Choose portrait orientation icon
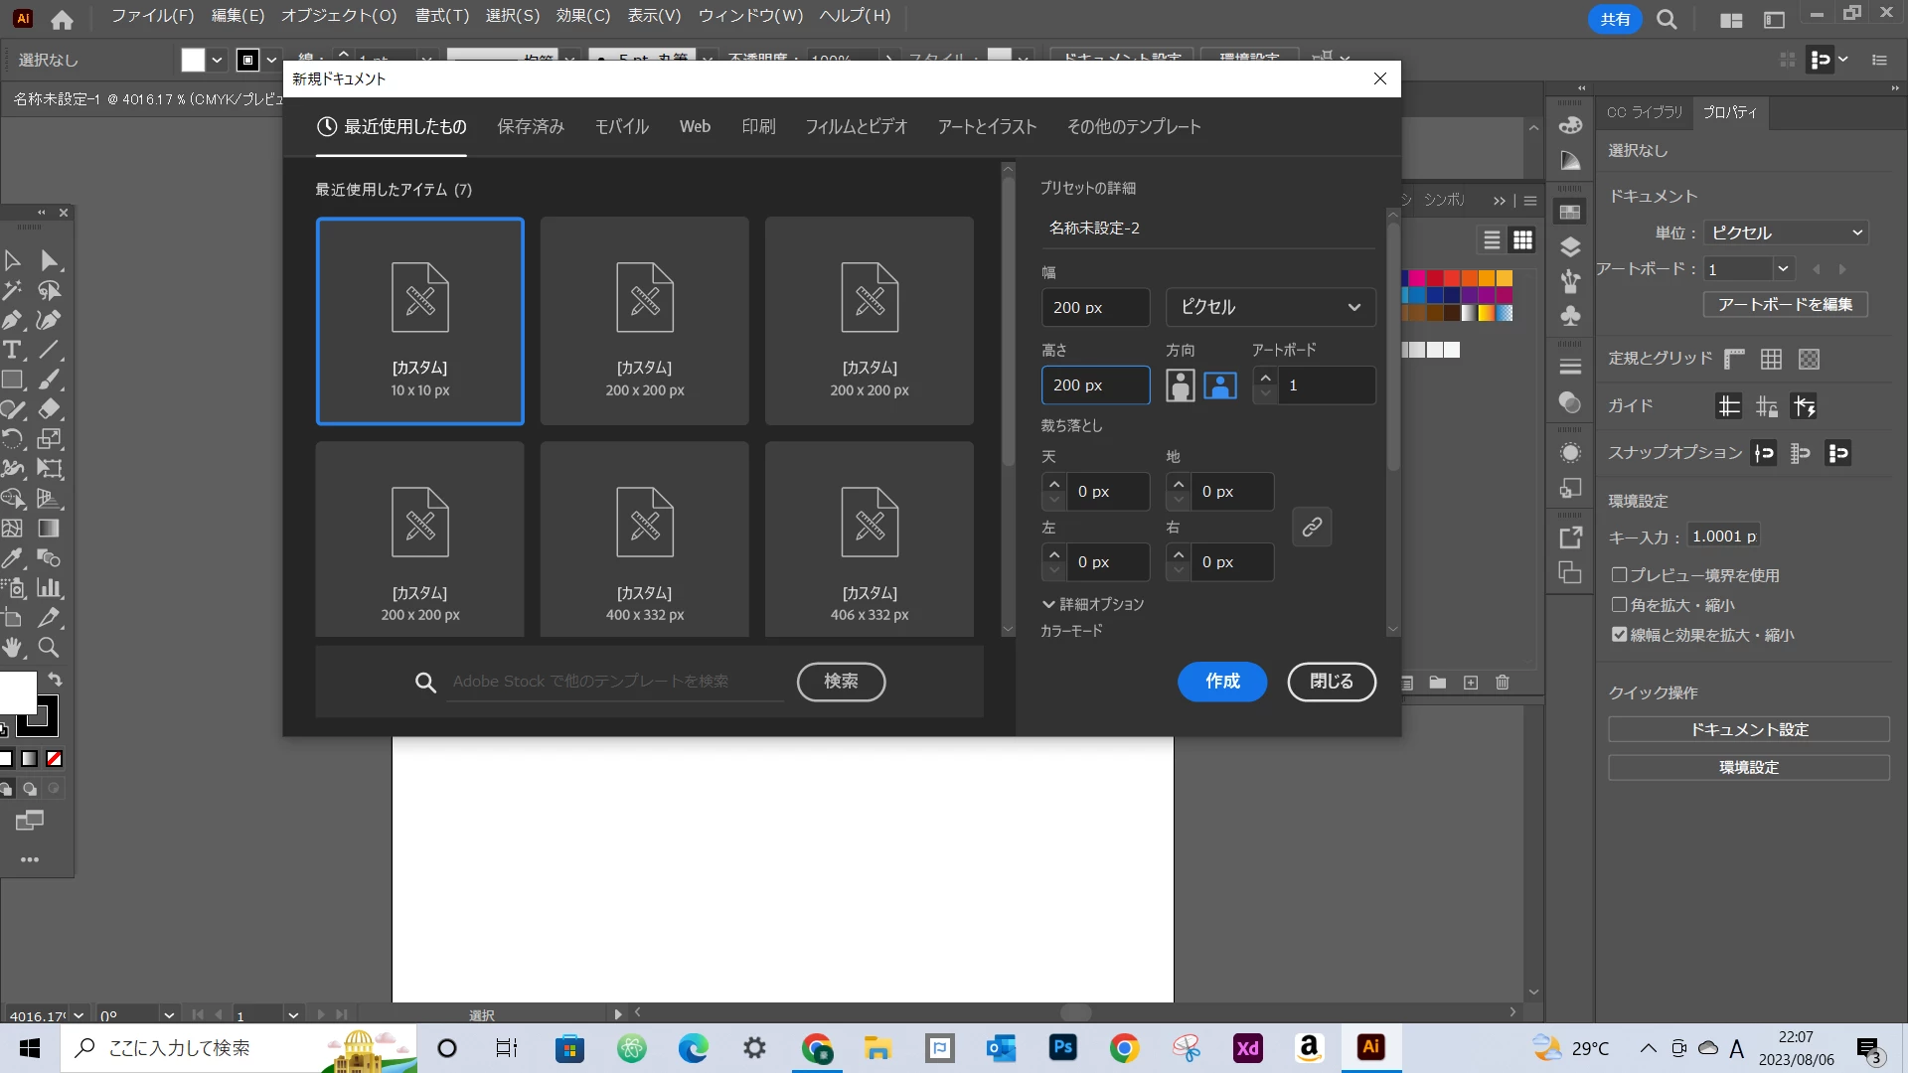 coord(1180,385)
